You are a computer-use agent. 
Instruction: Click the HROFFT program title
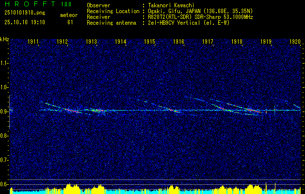tap(31, 4)
